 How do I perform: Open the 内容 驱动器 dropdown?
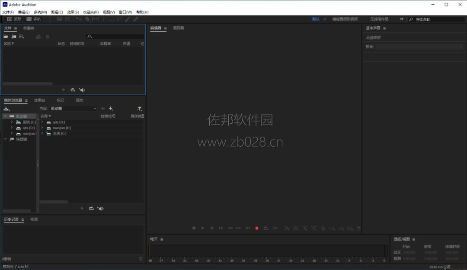(73, 109)
